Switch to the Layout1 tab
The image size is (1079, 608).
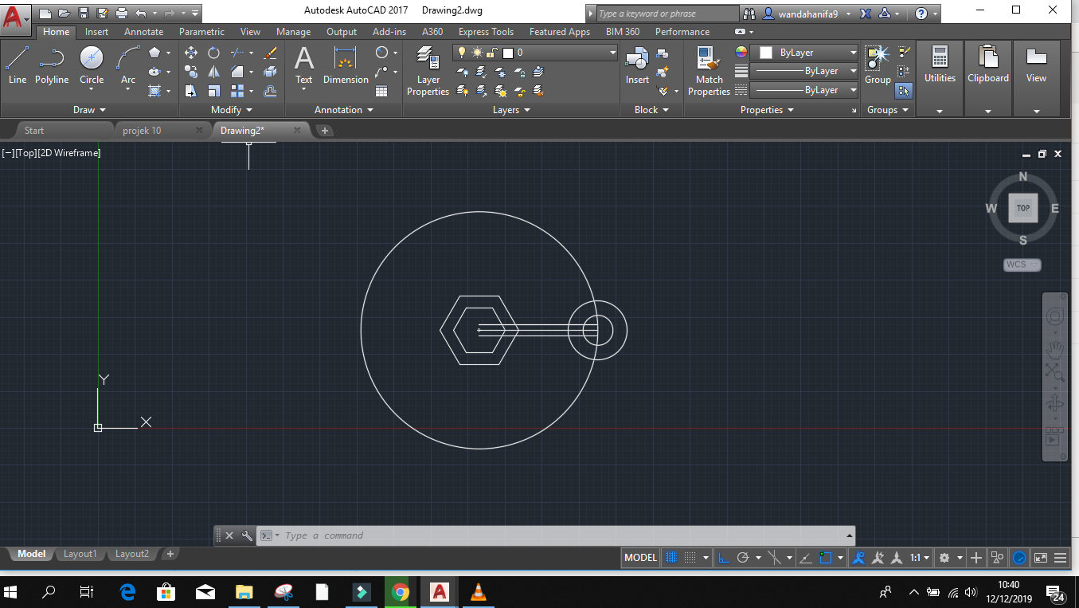(80, 553)
